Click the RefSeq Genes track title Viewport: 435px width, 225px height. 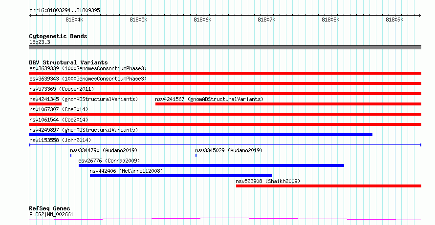(x=49, y=208)
